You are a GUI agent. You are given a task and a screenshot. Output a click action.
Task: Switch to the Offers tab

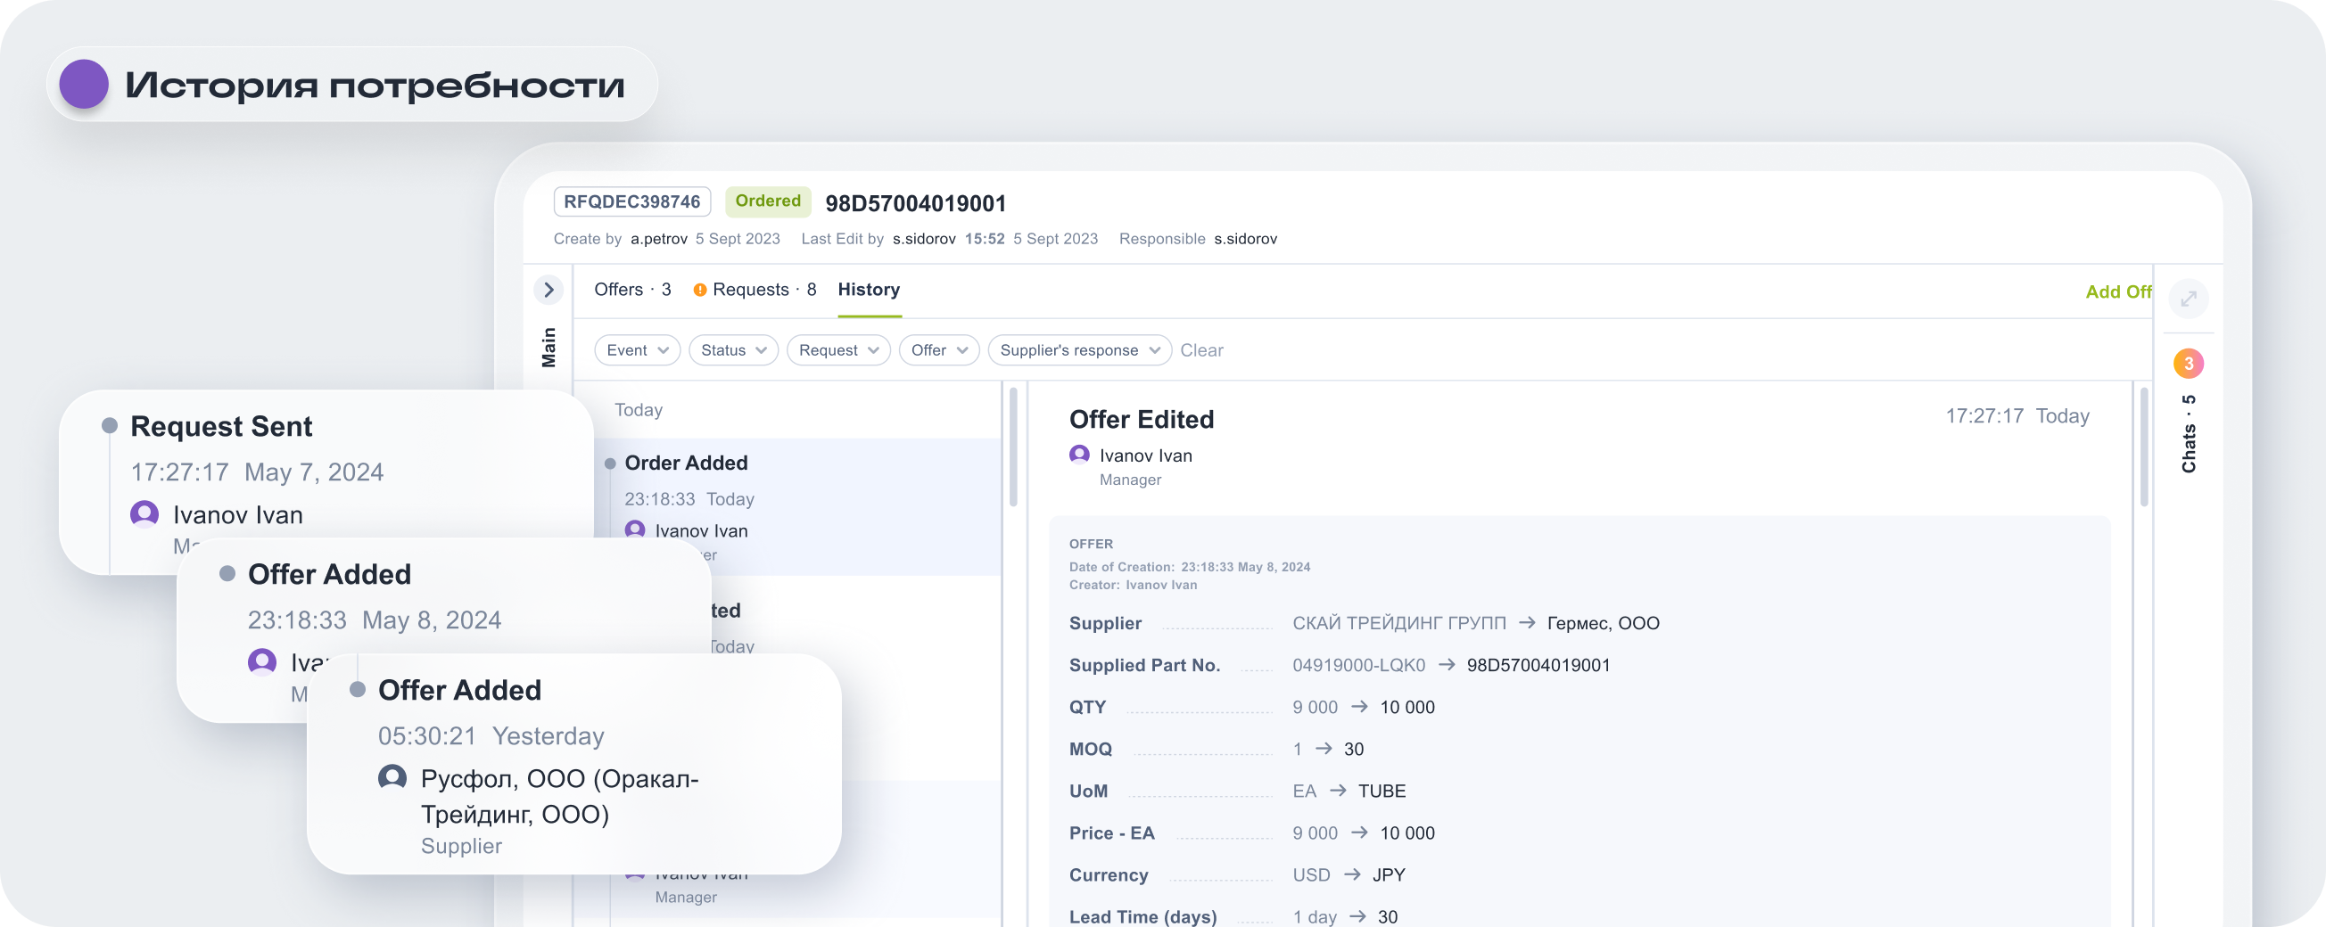[632, 290]
